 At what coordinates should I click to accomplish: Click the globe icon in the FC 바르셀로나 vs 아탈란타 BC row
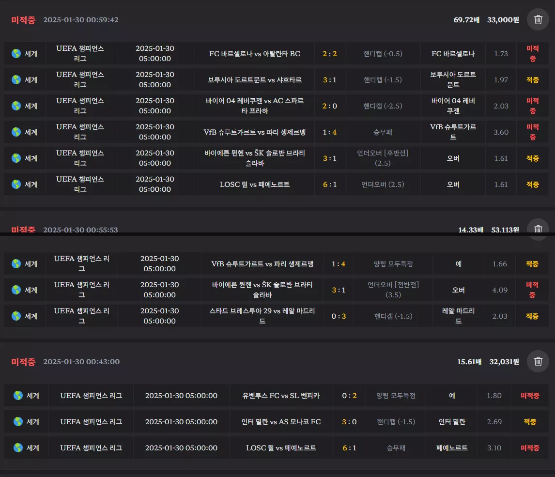pyautogui.click(x=16, y=54)
